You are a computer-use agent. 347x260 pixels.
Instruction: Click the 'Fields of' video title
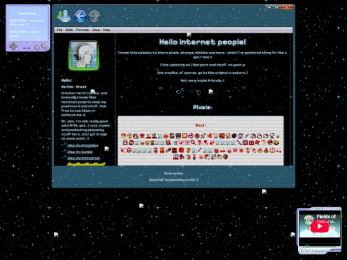pos(326,217)
